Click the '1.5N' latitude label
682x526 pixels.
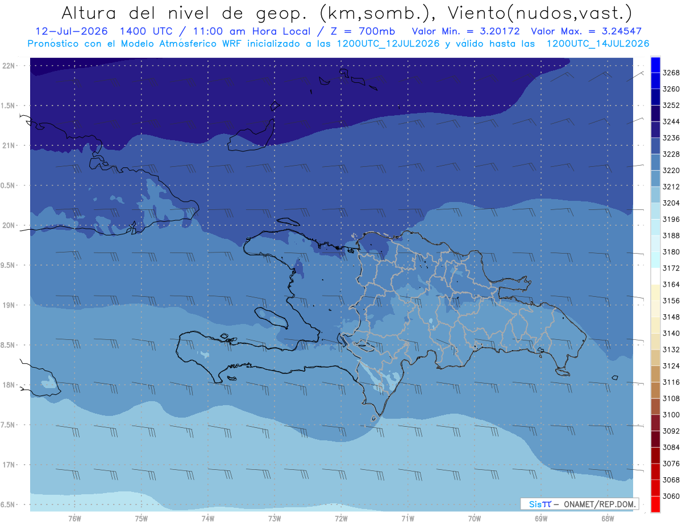point(8,106)
